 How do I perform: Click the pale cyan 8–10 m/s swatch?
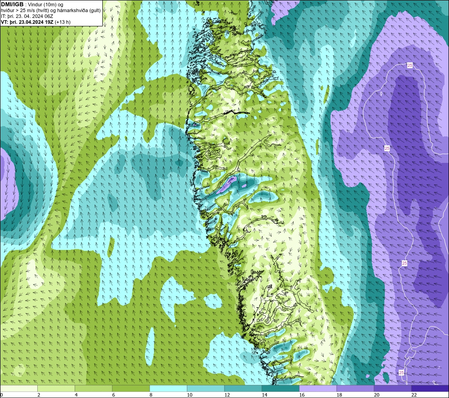168,388
